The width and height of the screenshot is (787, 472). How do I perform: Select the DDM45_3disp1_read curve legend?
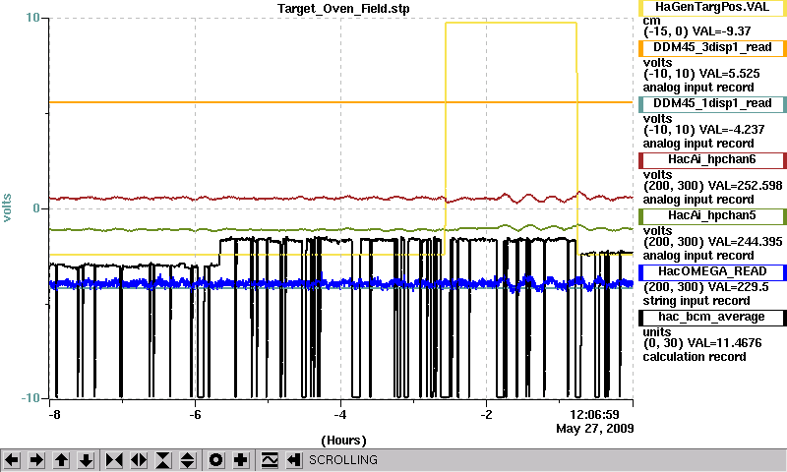712,47
